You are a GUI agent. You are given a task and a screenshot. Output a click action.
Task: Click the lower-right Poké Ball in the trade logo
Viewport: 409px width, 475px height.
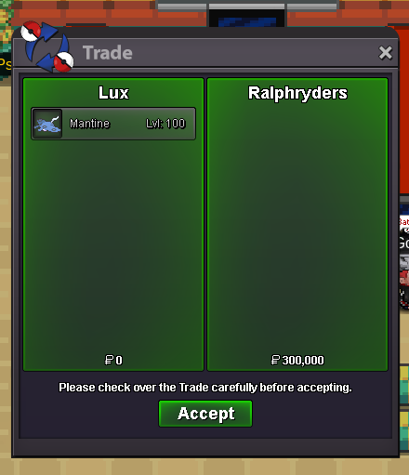[64, 61]
